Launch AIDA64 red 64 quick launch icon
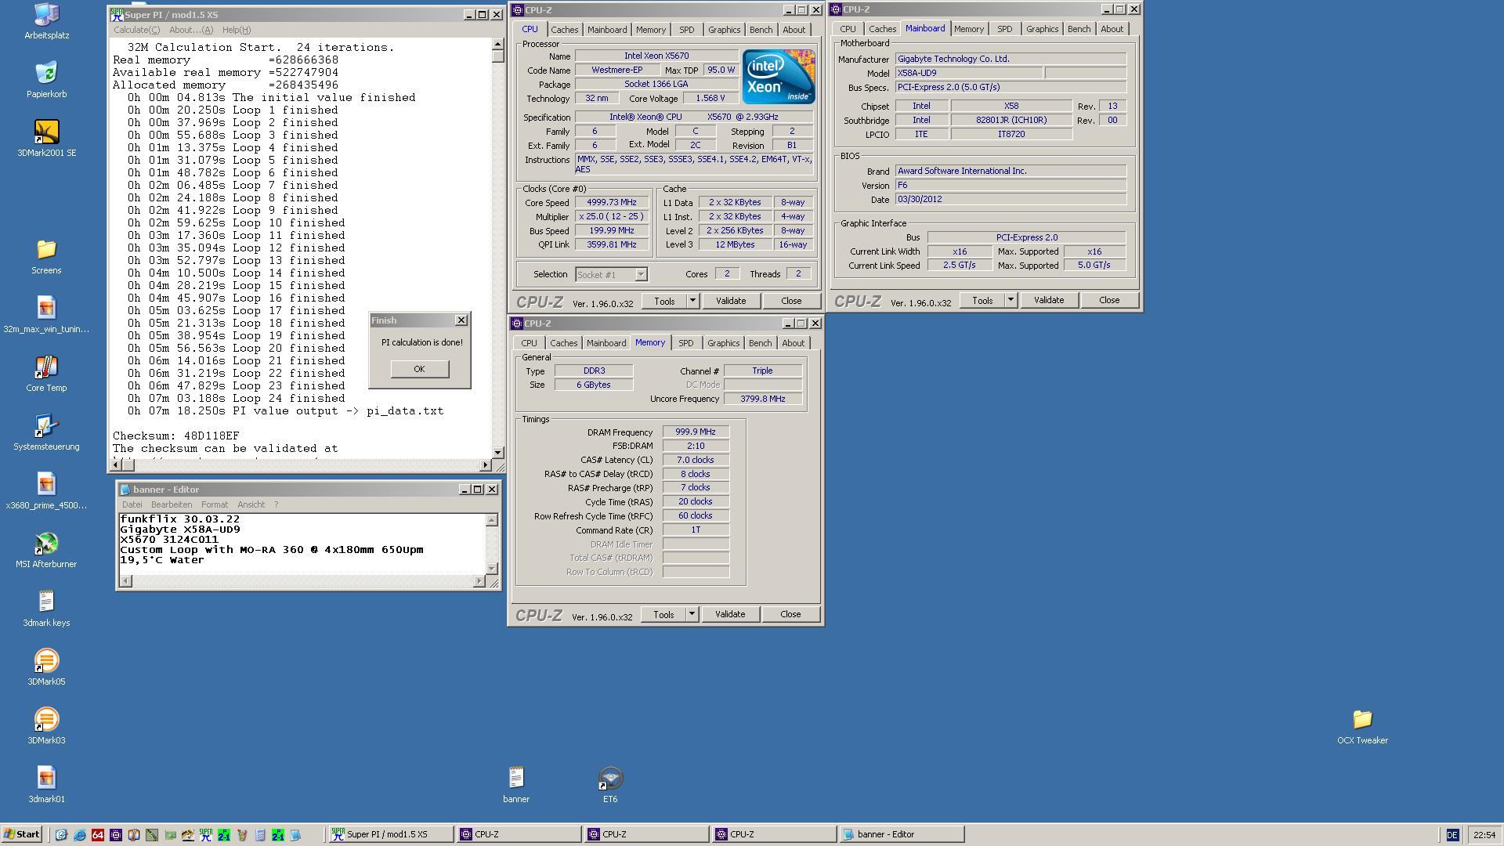Viewport: 1504px width, 846px height. click(97, 835)
